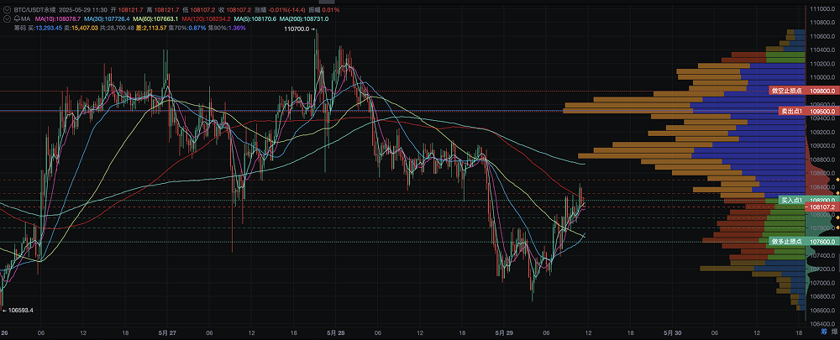Collapse the MA indicator row chevron
The image size is (840, 340).
7,18
